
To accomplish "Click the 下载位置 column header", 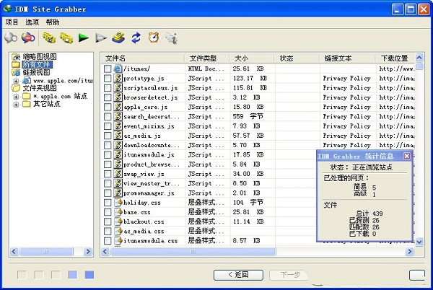I will click(x=395, y=58).
